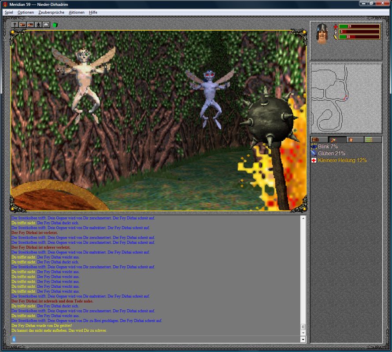The image size is (392, 352).
Task: Switch to the hand skills tab
Action: tap(355, 139)
